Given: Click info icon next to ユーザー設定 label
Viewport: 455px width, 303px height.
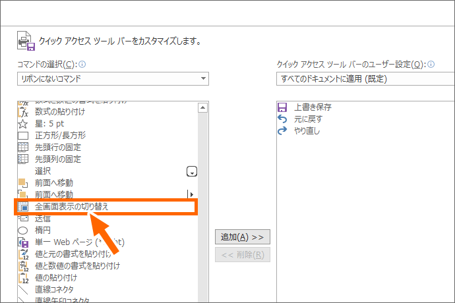Looking at the screenshot, I should [431, 64].
